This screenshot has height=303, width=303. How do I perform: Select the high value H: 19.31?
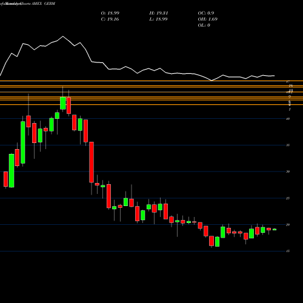(159, 13)
